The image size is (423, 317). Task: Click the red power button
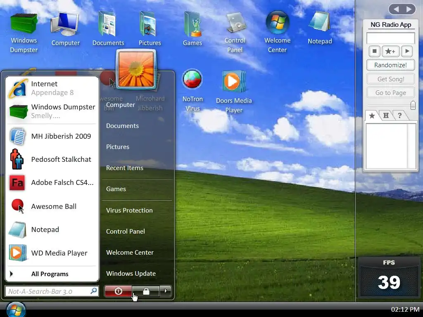click(118, 291)
